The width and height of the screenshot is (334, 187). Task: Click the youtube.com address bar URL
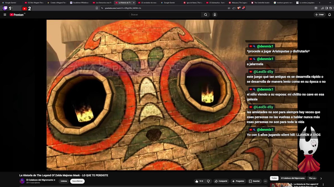tap(123, 8)
